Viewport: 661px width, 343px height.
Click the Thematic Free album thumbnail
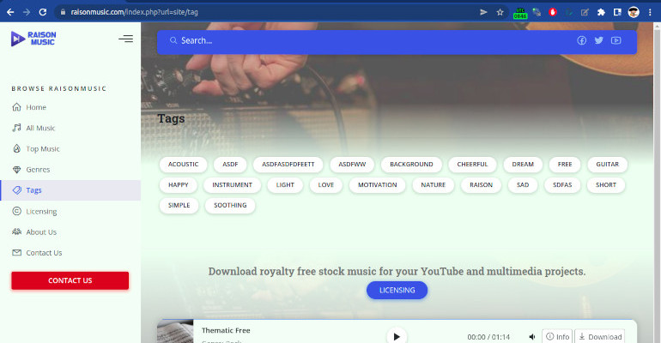pyautogui.click(x=175, y=332)
